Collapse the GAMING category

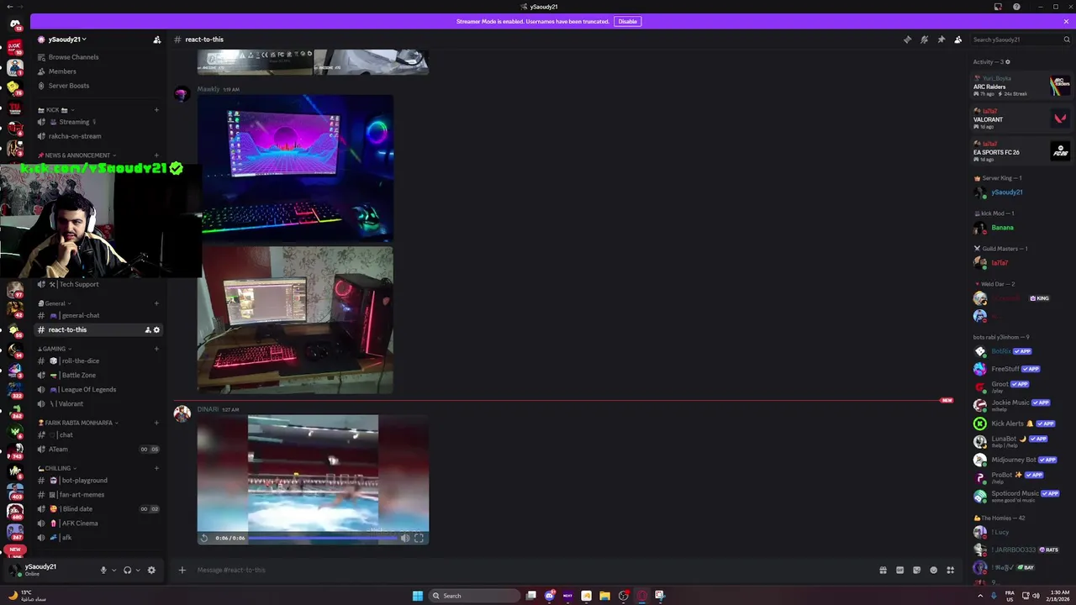(54, 349)
